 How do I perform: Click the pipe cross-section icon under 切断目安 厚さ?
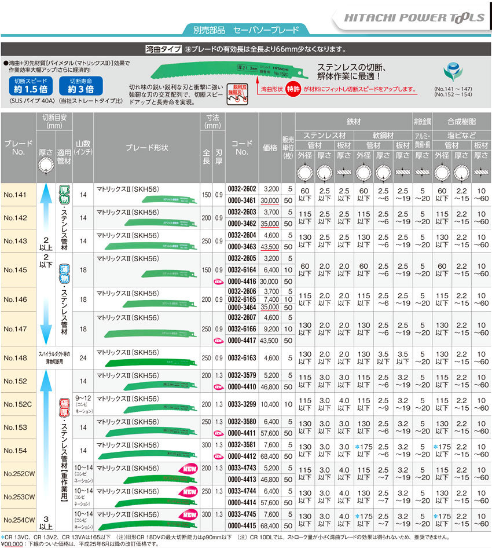[46, 166]
